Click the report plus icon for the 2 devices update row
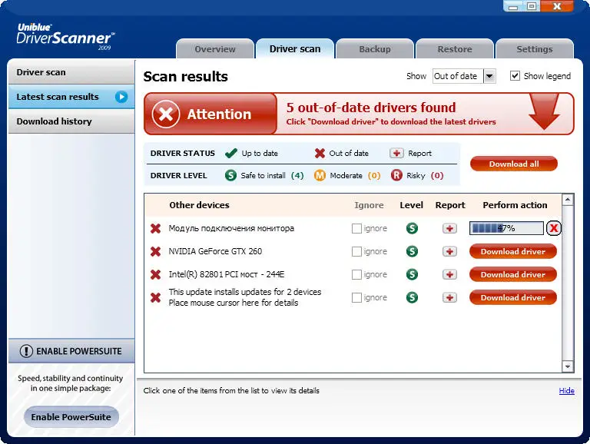The width and height of the screenshot is (590, 444). 449,297
